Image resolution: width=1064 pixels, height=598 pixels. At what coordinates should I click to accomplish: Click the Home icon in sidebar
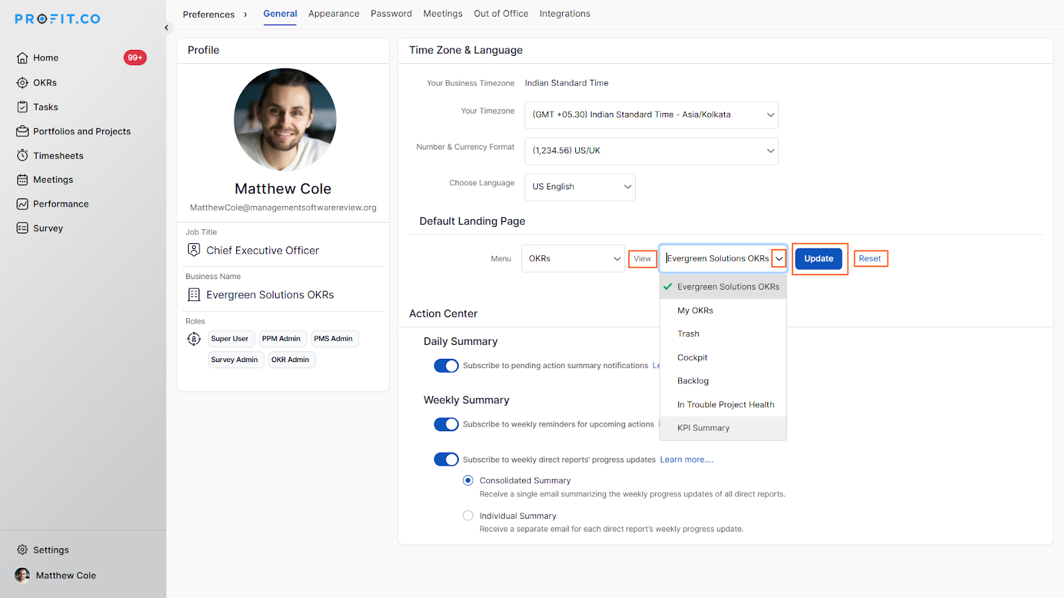coord(23,58)
